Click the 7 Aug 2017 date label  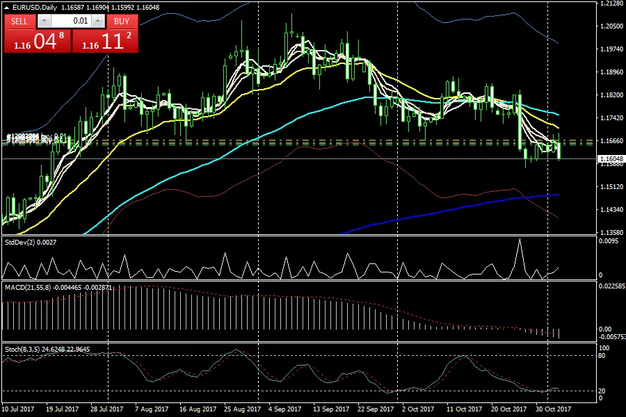[x=152, y=409]
